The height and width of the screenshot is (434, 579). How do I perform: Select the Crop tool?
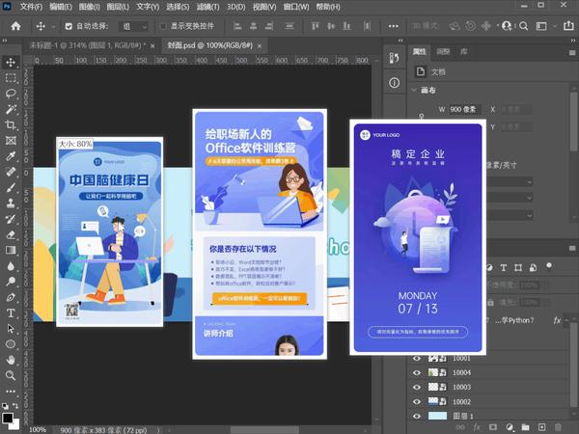(x=11, y=124)
